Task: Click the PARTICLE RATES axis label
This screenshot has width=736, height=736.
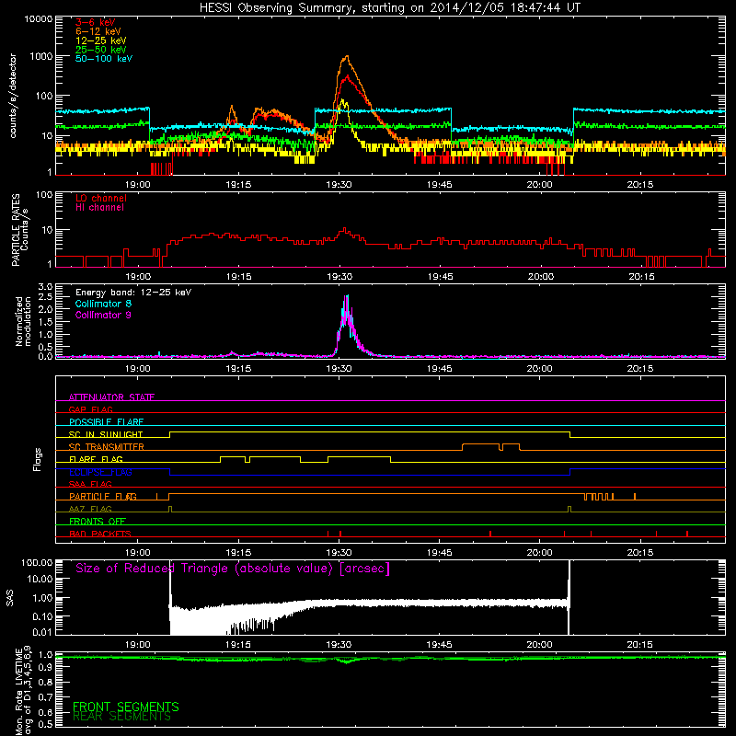Action: pyautogui.click(x=19, y=230)
